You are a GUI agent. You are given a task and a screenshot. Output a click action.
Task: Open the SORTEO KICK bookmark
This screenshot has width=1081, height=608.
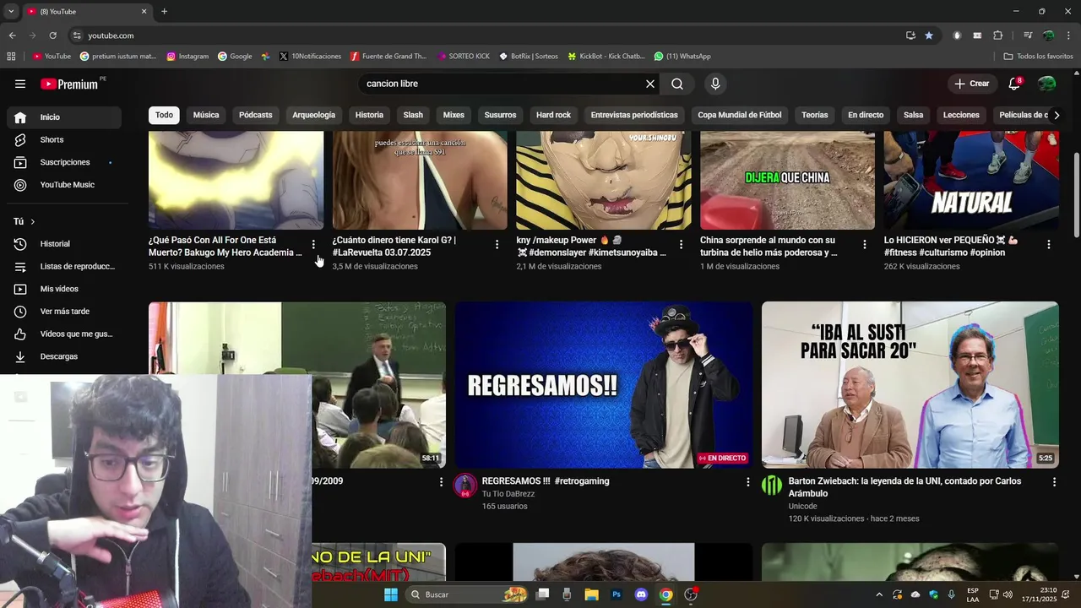[x=464, y=57]
